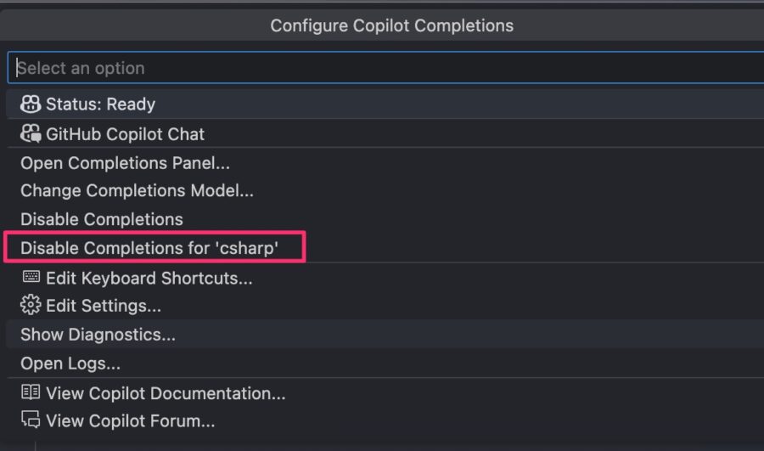Toggle Disable Completions option
Image resolution: width=764 pixels, height=451 pixels.
pyautogui.click(x=385, y=219)
